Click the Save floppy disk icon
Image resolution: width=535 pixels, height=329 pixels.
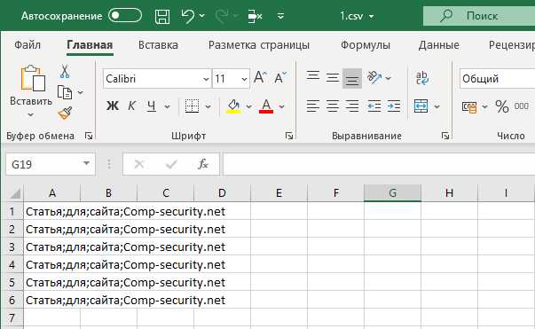(162, 16)
